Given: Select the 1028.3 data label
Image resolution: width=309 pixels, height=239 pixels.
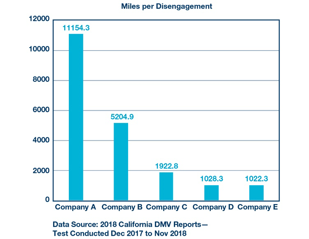Looking at the screenshot, I should [x=212, y=179].
